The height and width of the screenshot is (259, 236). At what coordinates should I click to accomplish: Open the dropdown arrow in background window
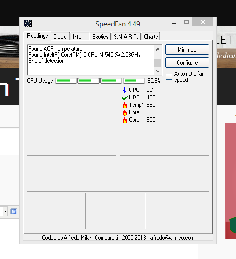[x=5, y=211]
